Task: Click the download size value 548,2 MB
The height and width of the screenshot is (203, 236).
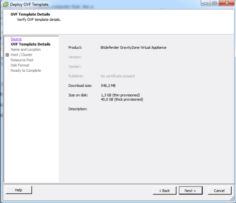Action: click(108, 85)
